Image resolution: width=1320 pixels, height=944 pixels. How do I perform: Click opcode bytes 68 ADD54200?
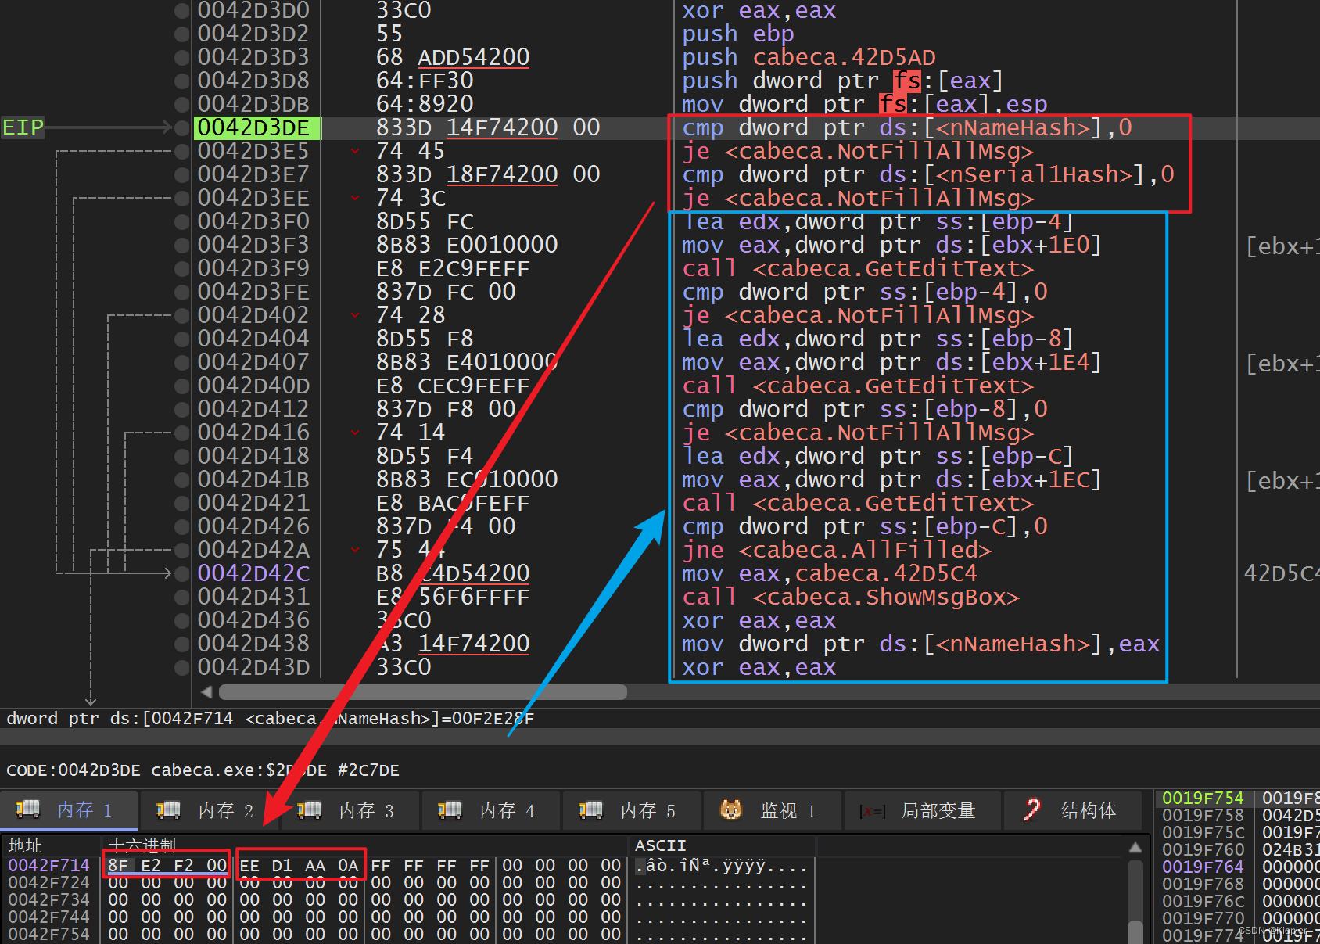453,57
